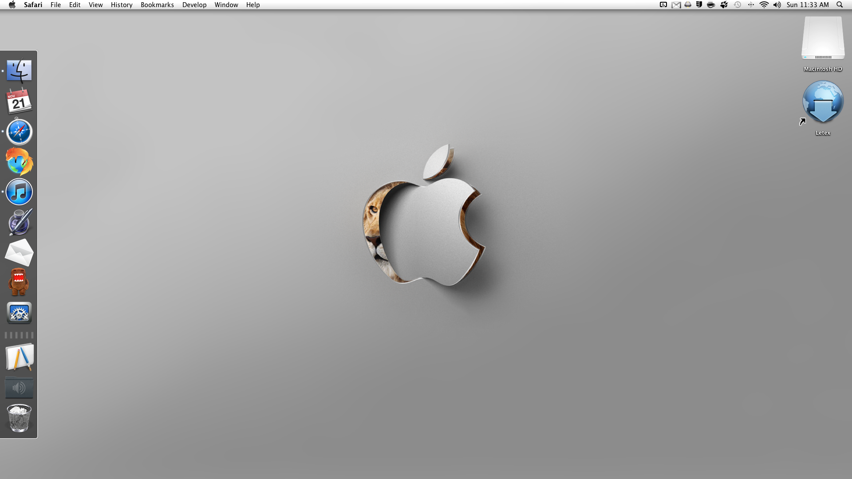
Task: Click the Wi-Fi status menu icon
Action: click(x=764, y=5)
